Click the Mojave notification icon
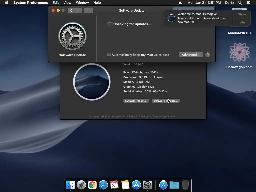The height and width of the screenshot is (192, 256). point(171,18)
